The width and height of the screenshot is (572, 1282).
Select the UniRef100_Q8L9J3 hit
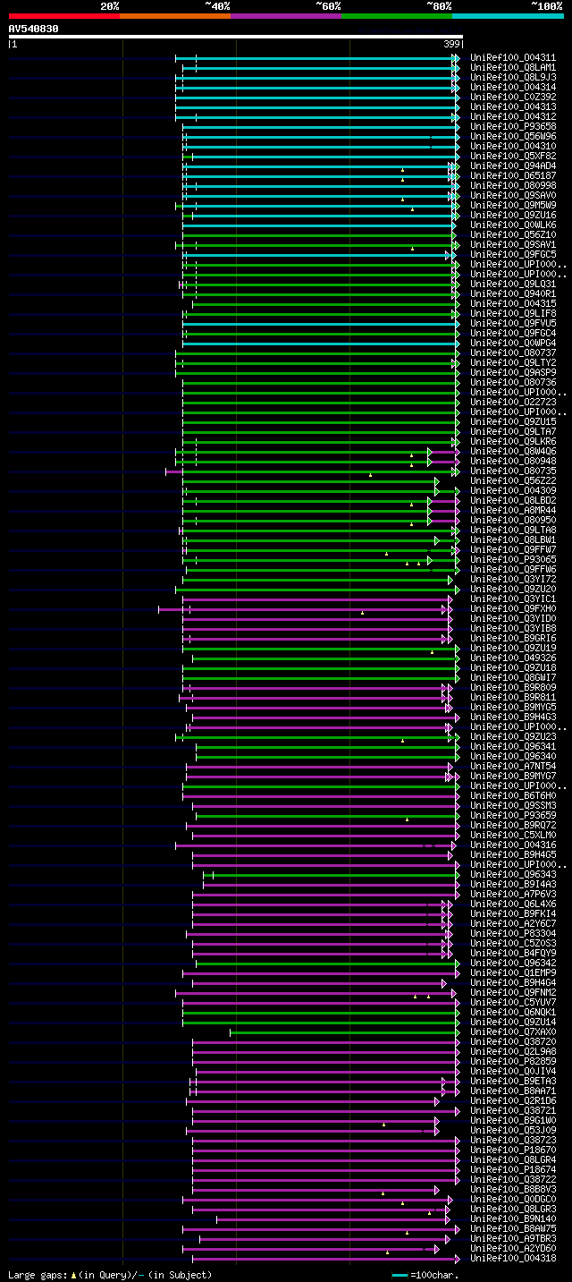(x=513, y=78)
